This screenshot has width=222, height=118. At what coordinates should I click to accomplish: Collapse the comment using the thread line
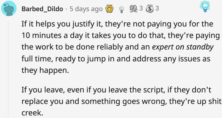coord(8,69)
